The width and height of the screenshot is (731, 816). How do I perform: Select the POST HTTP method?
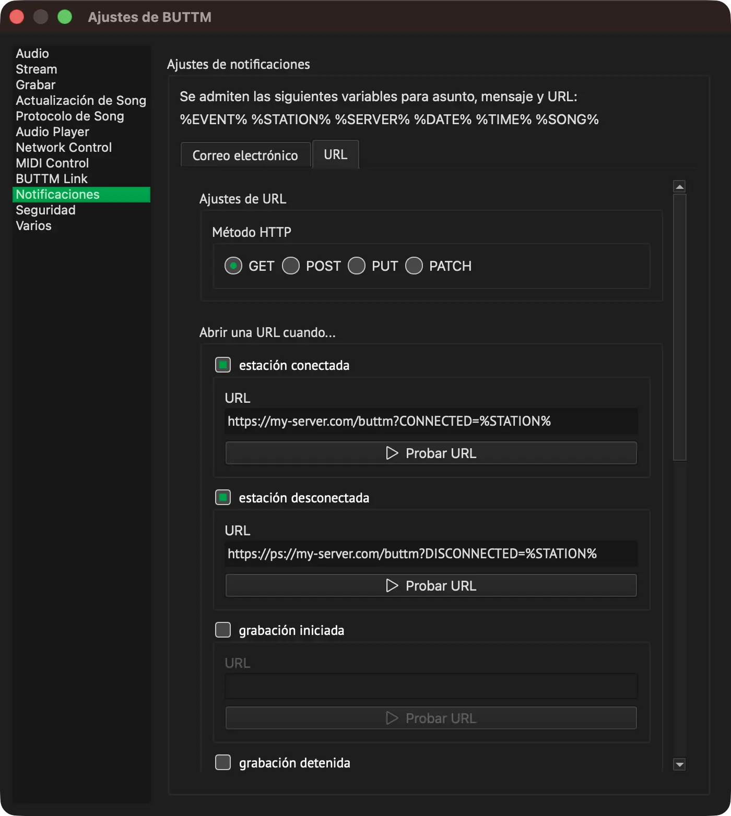point(290,266)
